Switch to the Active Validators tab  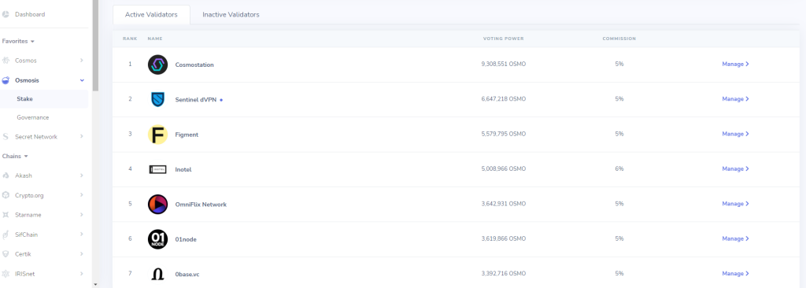click(151, 14)
